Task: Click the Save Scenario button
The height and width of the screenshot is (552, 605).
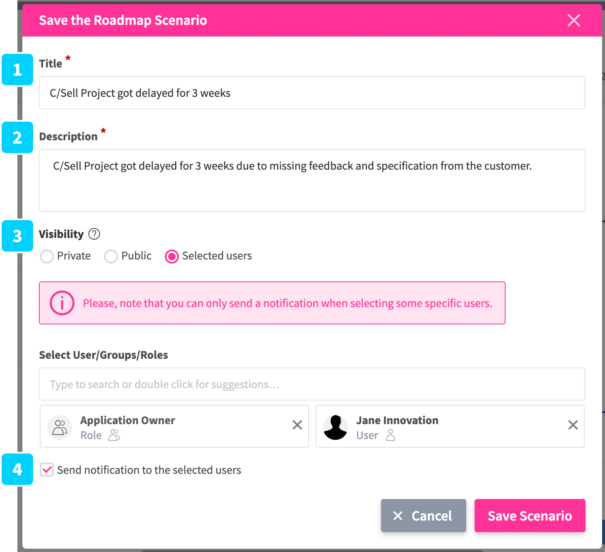Action: (530, 516)
